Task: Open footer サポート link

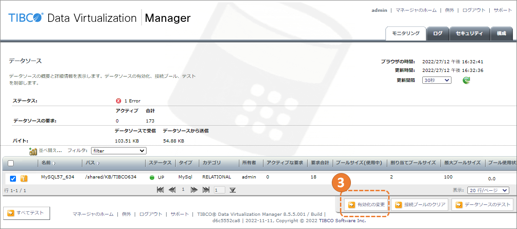Action: tap(180, 214)
